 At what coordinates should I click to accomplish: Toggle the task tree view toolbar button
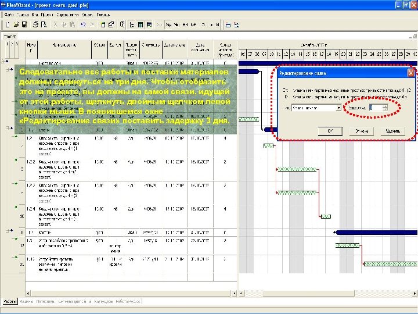point(132,24)
